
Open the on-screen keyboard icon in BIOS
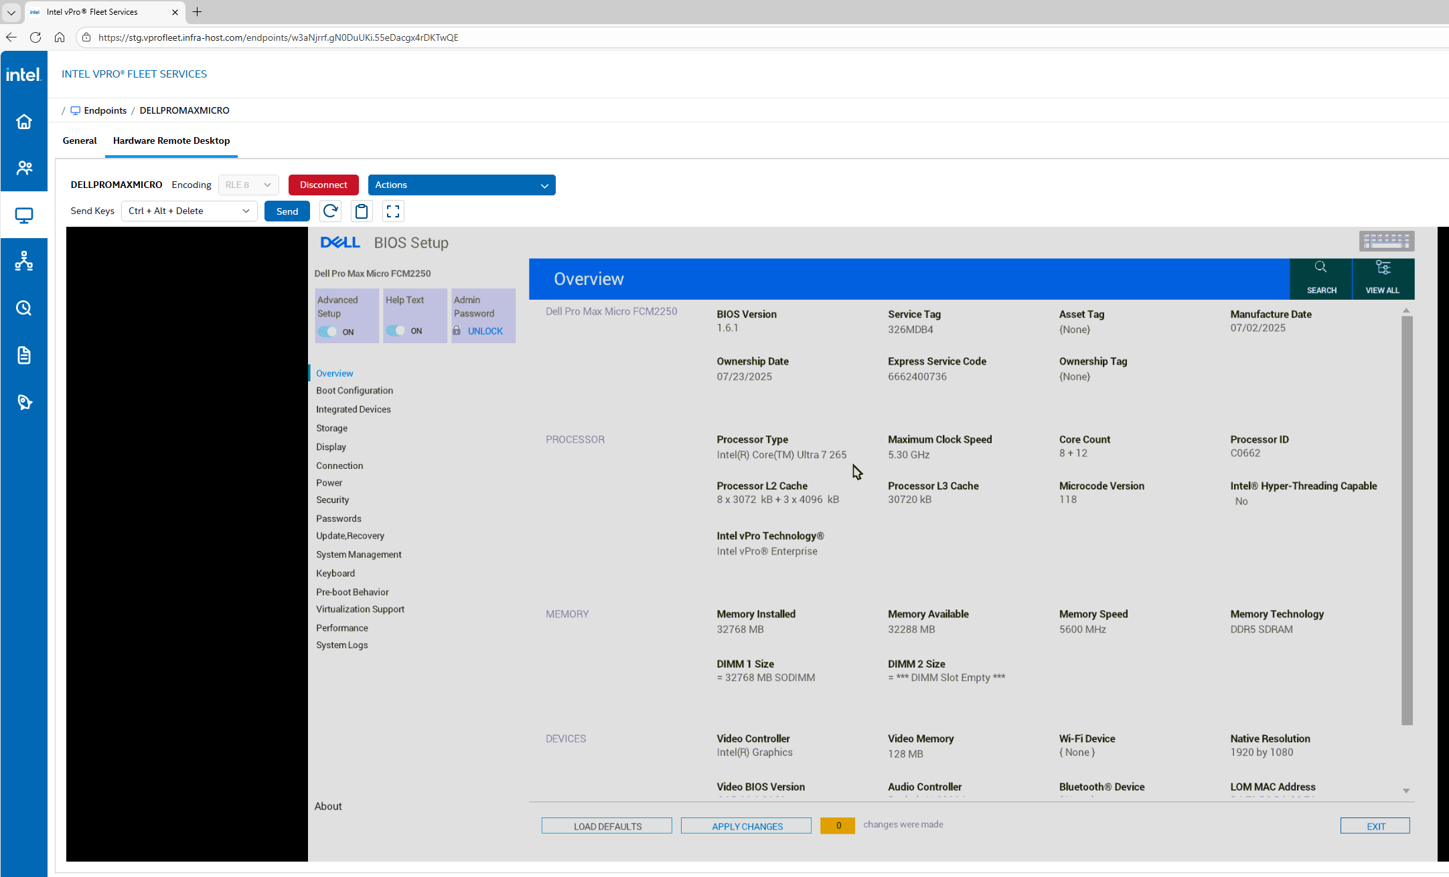click(1387, 241)
